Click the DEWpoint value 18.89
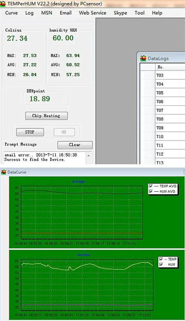Viewport: 185px width, 321px height. click(40, 99)
